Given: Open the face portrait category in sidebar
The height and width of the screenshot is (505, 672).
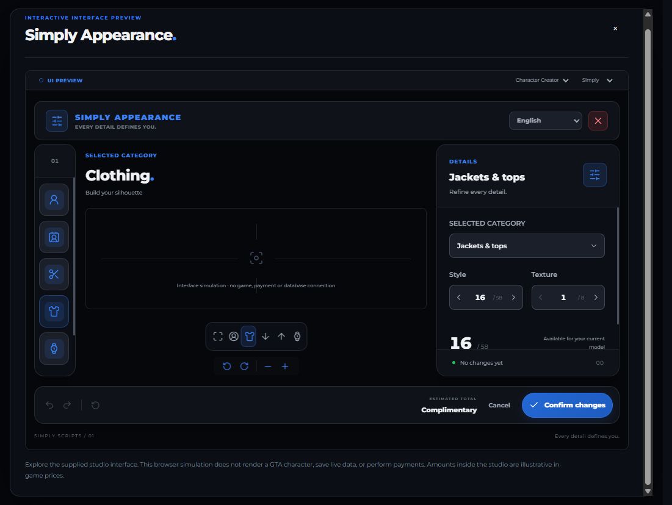Looking at the screenshot, I should [54, 237].
